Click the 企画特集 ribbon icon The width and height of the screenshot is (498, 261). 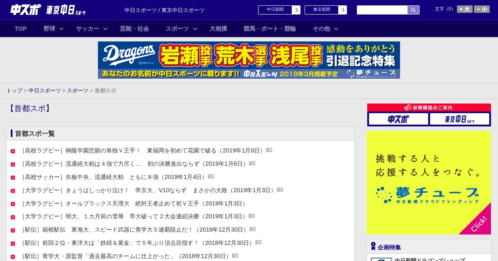[373, 247]
